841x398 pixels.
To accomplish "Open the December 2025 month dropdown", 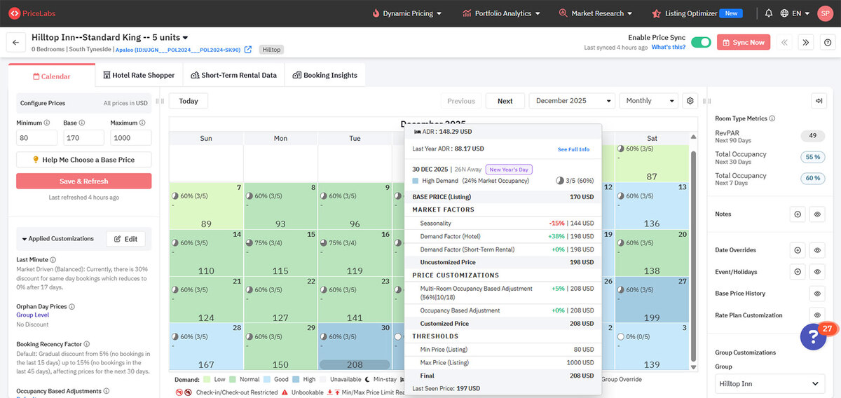I will coord(571,101).
